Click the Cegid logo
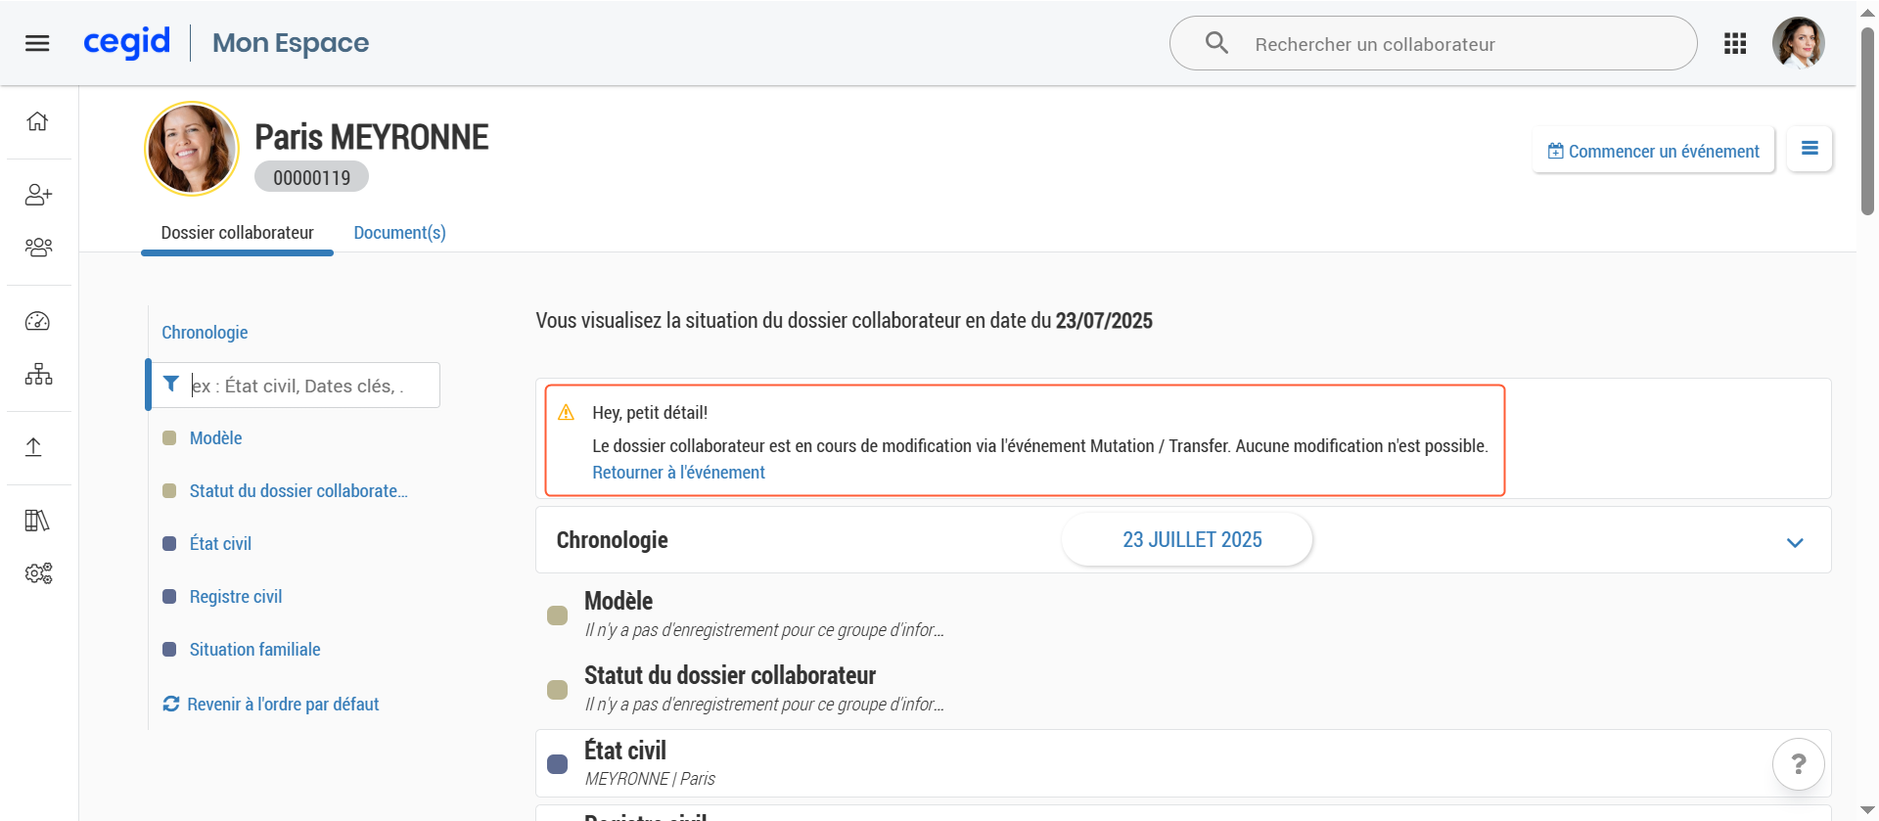The width and height of the screenshot is (1879, 821). [x=126, y=42]
